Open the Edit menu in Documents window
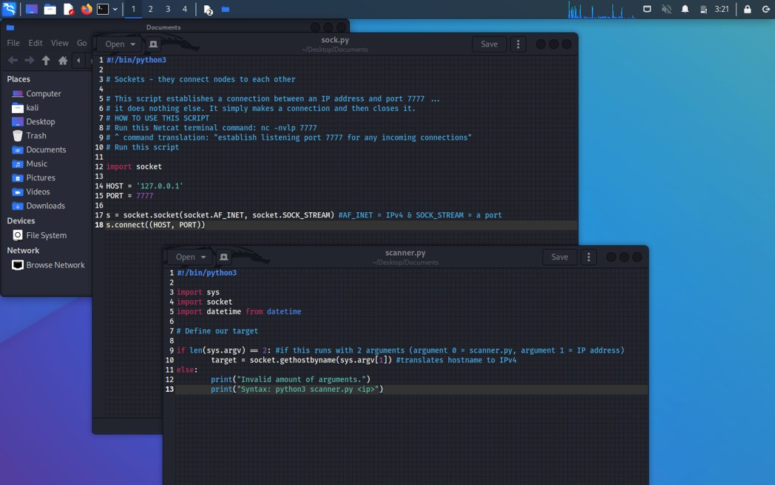 click(x=35, y=43)
